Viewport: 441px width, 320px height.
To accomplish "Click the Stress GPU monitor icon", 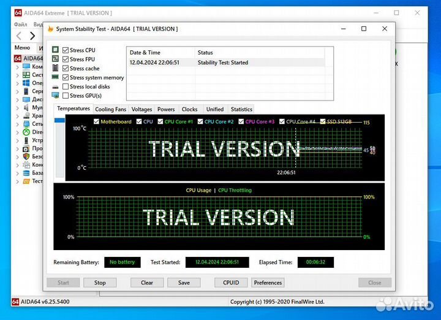I will tap(55, 96).
